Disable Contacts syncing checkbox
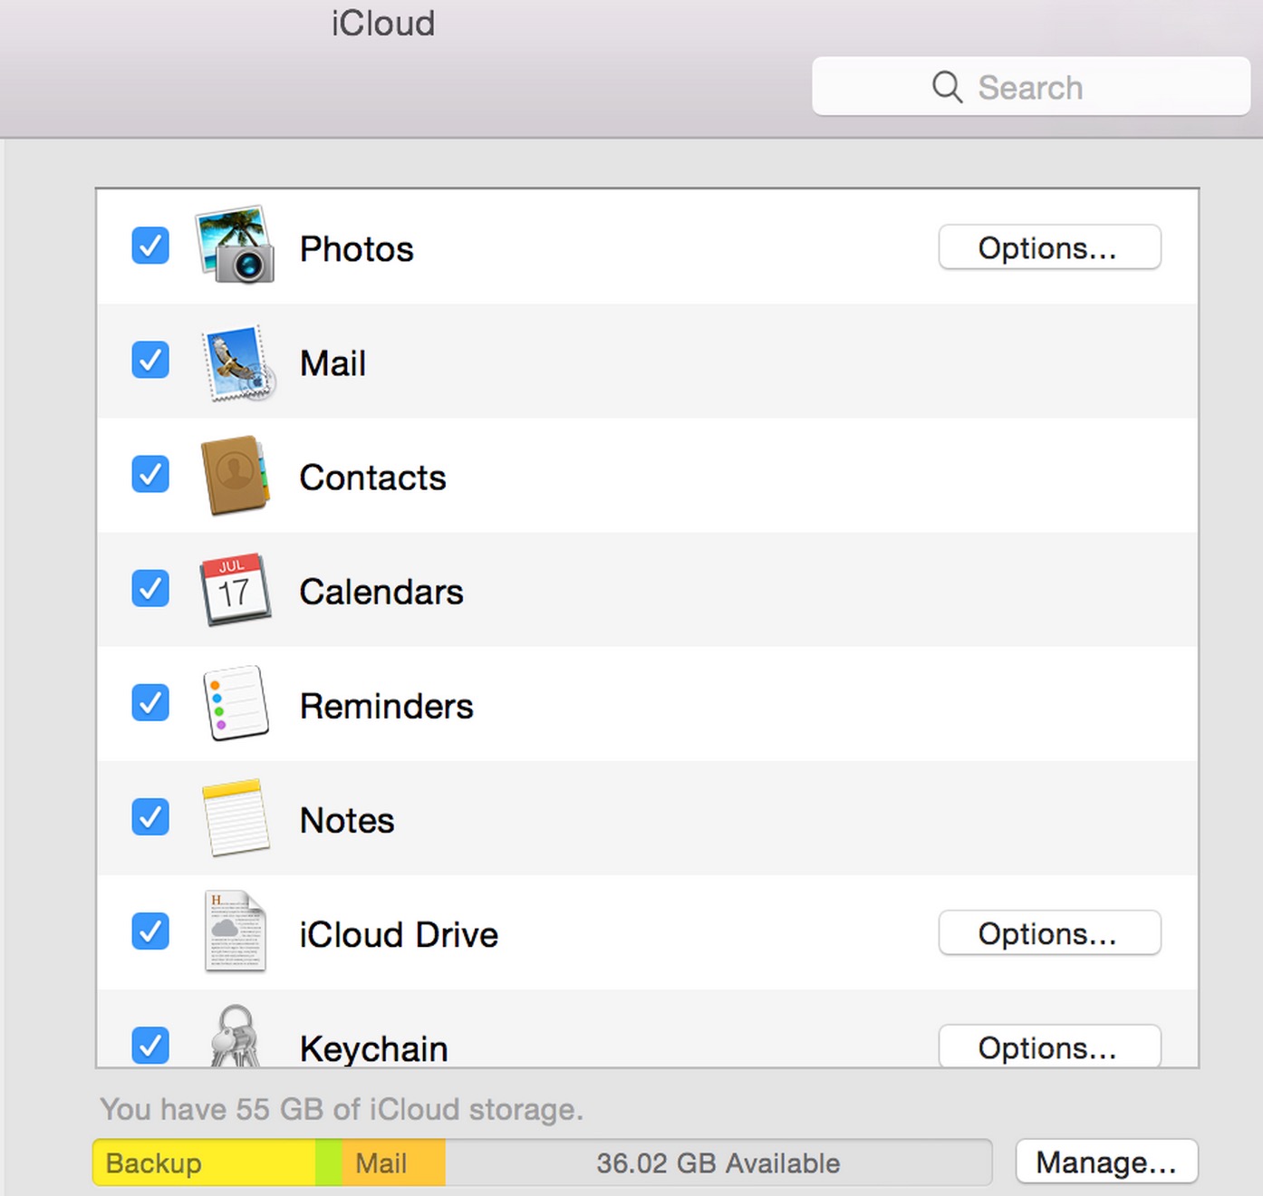1263x1196 pixels. [x=150, y=474]
